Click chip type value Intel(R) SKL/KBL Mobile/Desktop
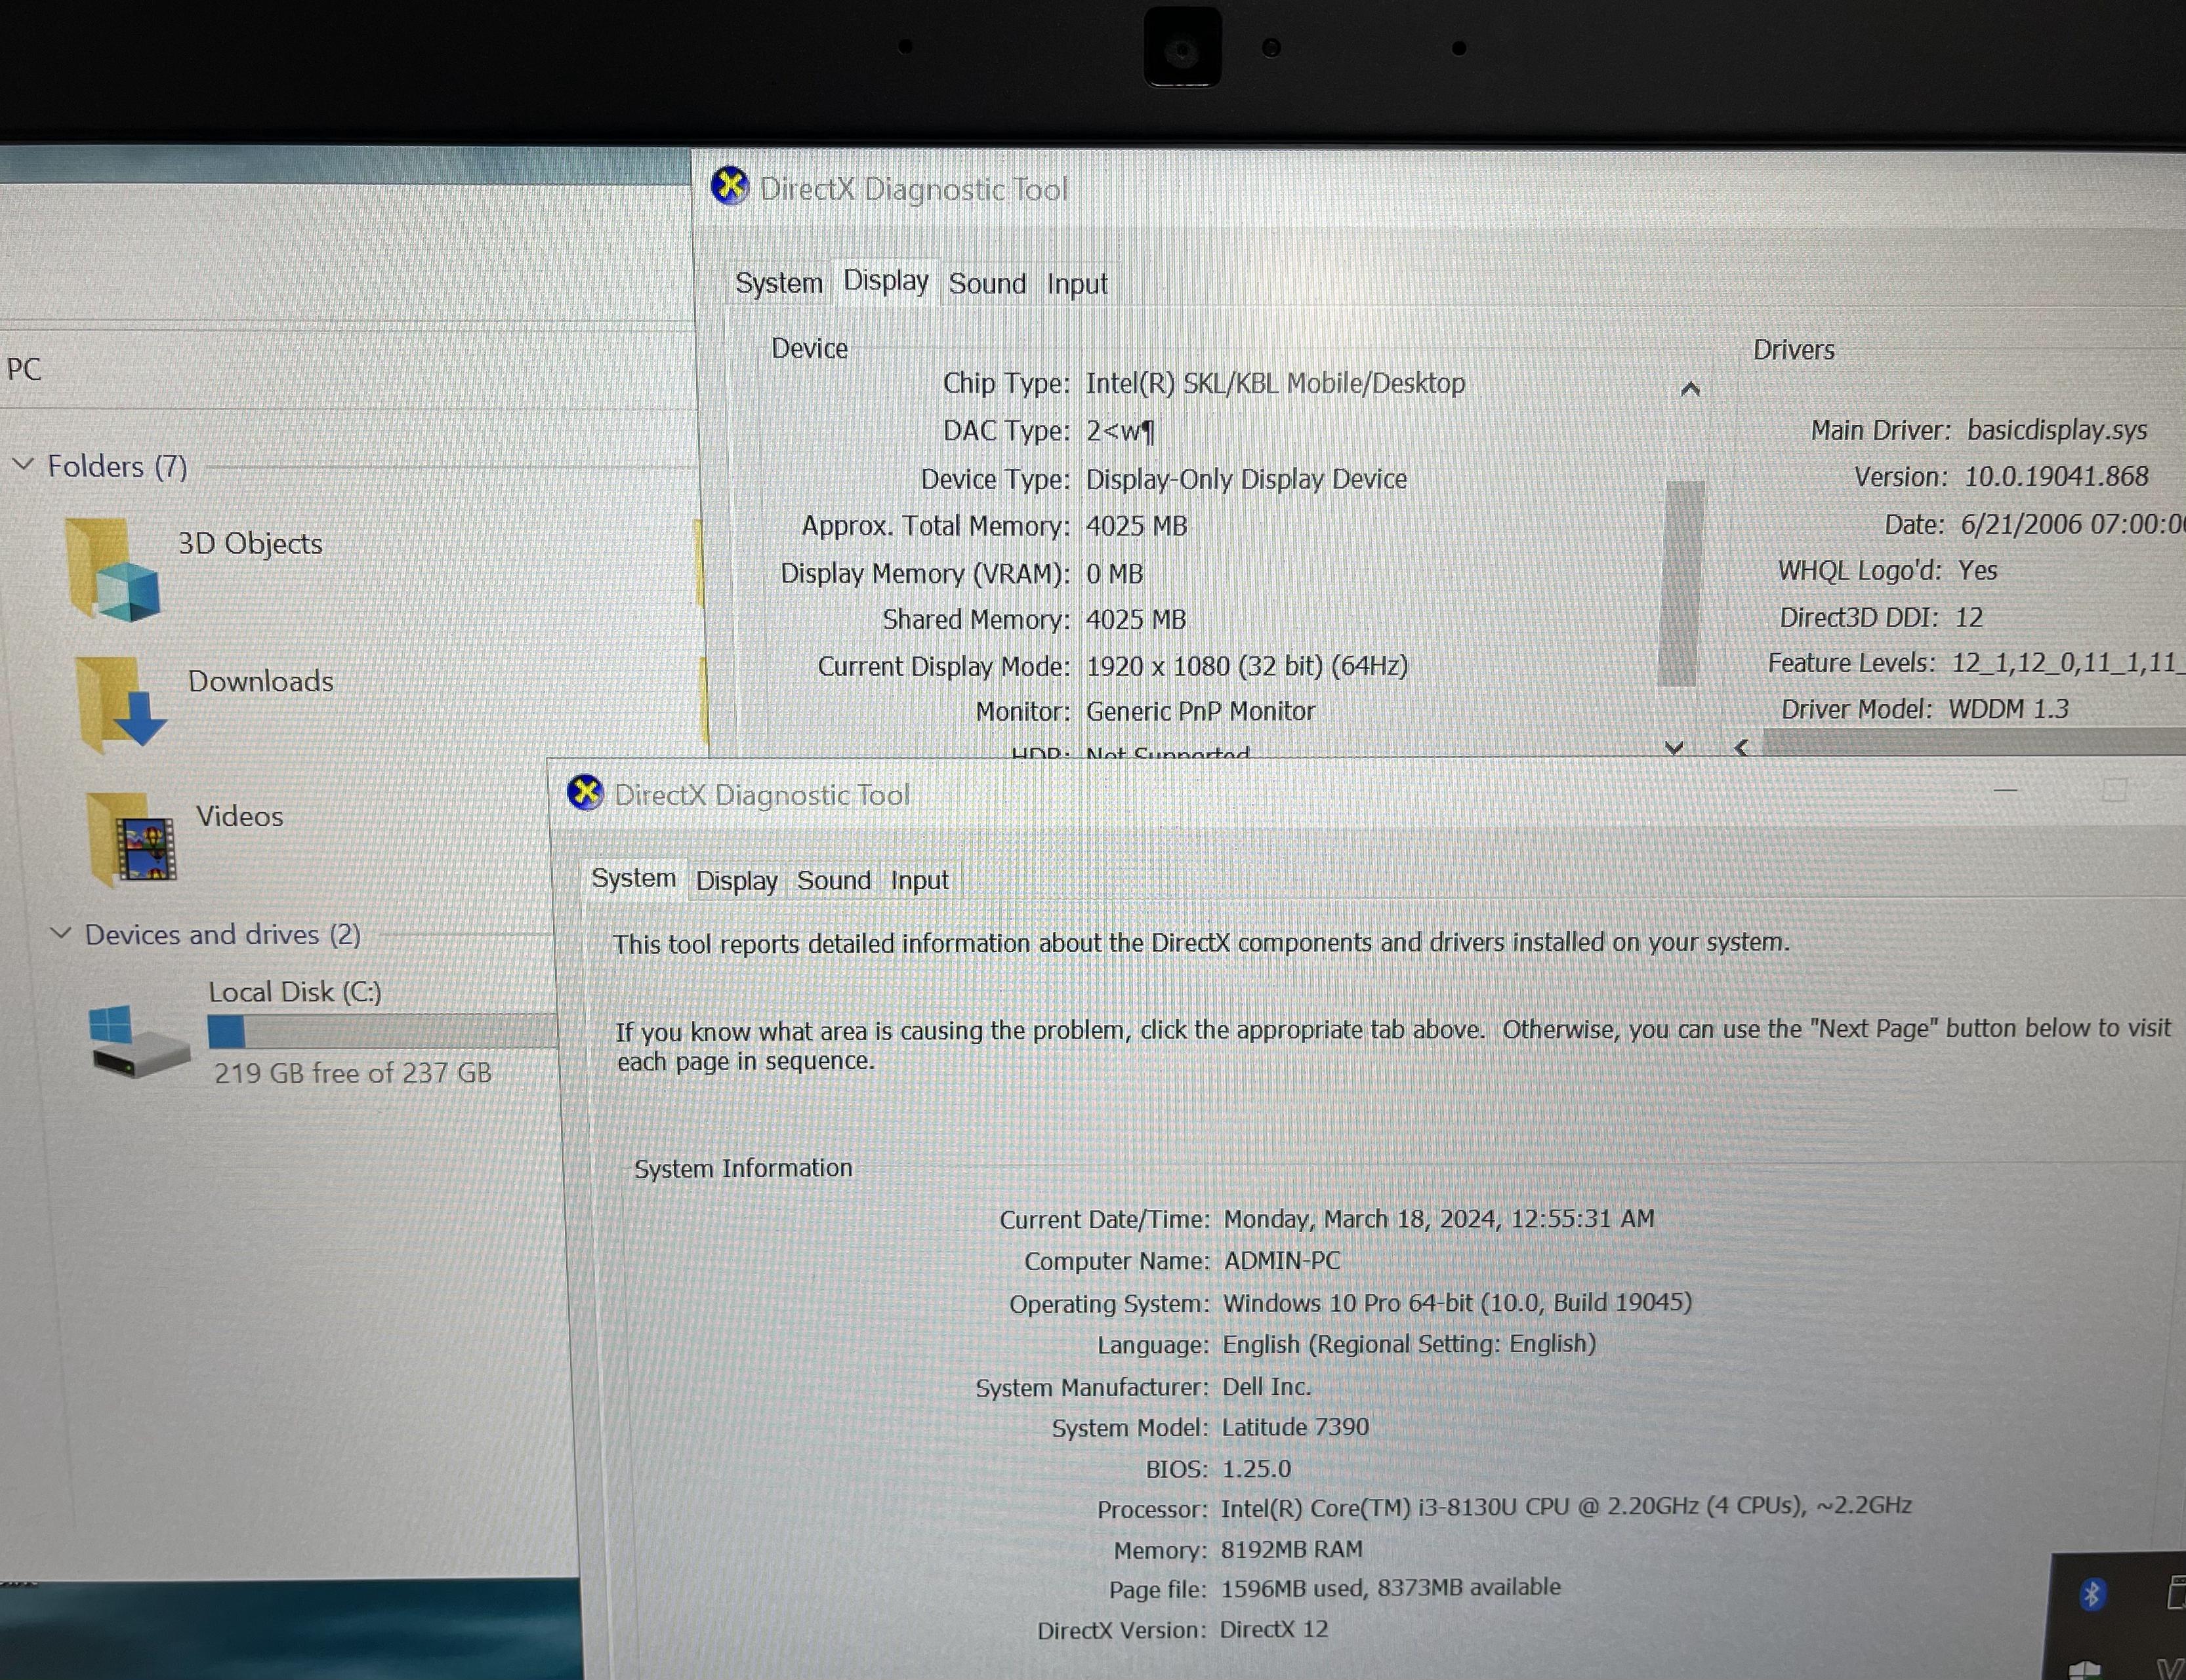 click(1275, 383)
